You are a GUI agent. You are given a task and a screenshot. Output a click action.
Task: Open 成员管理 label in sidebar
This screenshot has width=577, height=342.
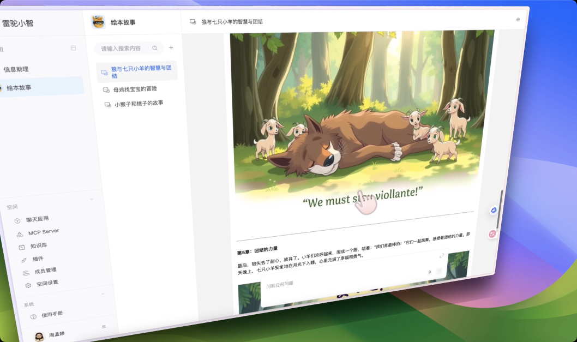tap(45, 271)
